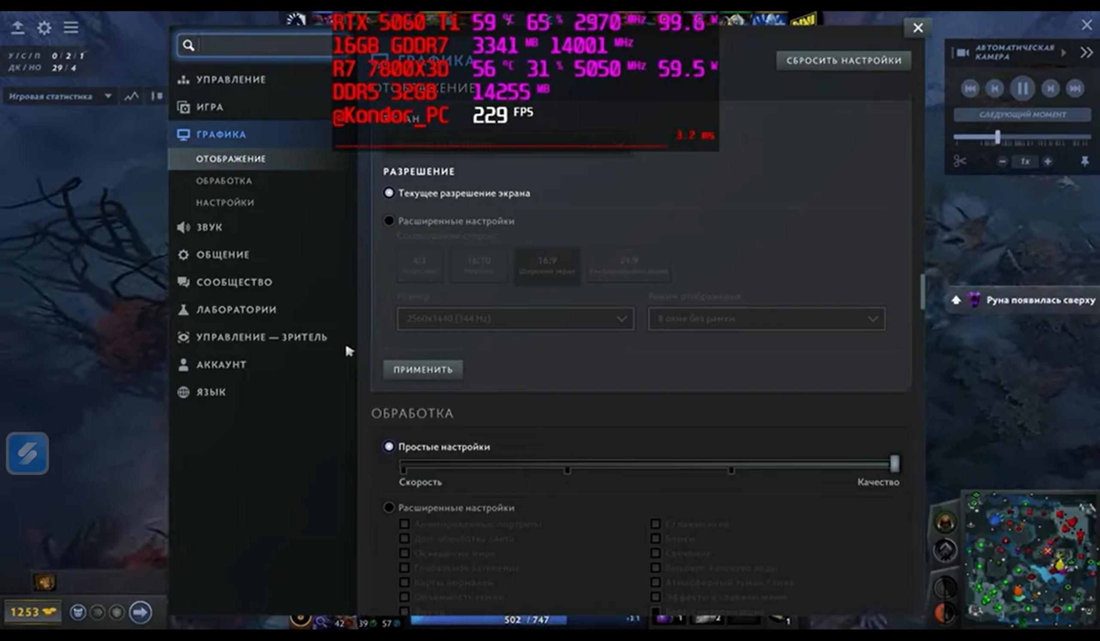The width and height of the screenshot is (1100, 641).
Task: Click the Аккаунт person icon
Action: [183, 365]
